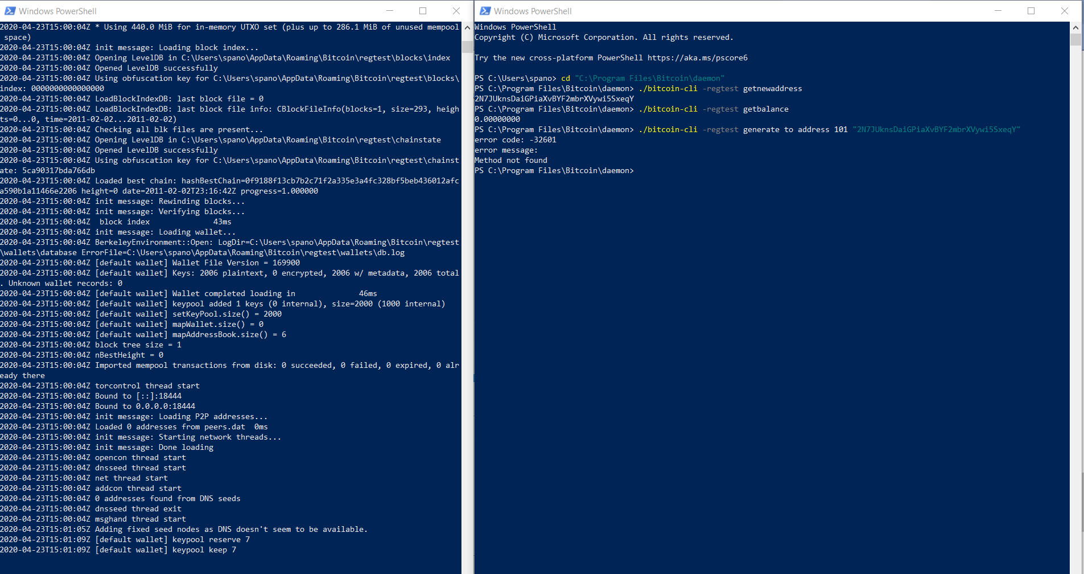Click 'Adding fixed seed nodes' log line
This screenshot has width=1084, height=574.
[x=184, y=529]
